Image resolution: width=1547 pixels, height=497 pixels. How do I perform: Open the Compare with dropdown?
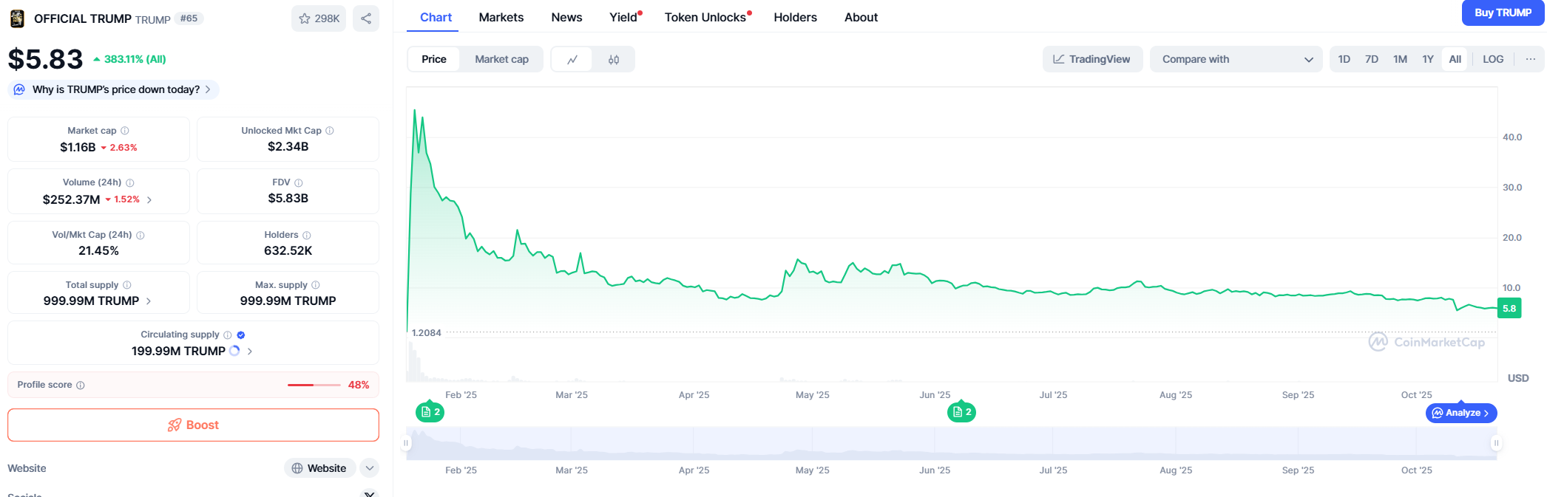[1236, 60]
